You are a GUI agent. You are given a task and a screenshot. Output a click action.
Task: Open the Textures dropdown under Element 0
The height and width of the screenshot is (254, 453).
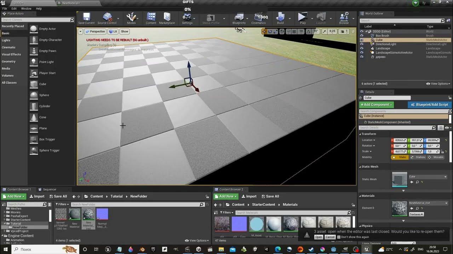click(x=417, y=214)
